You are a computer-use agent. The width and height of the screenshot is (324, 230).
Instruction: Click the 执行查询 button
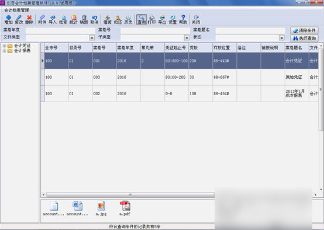coord(304,39)
